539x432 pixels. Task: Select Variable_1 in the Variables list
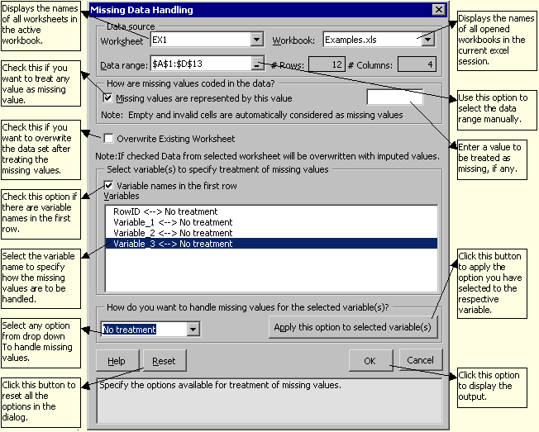[161, 223]
